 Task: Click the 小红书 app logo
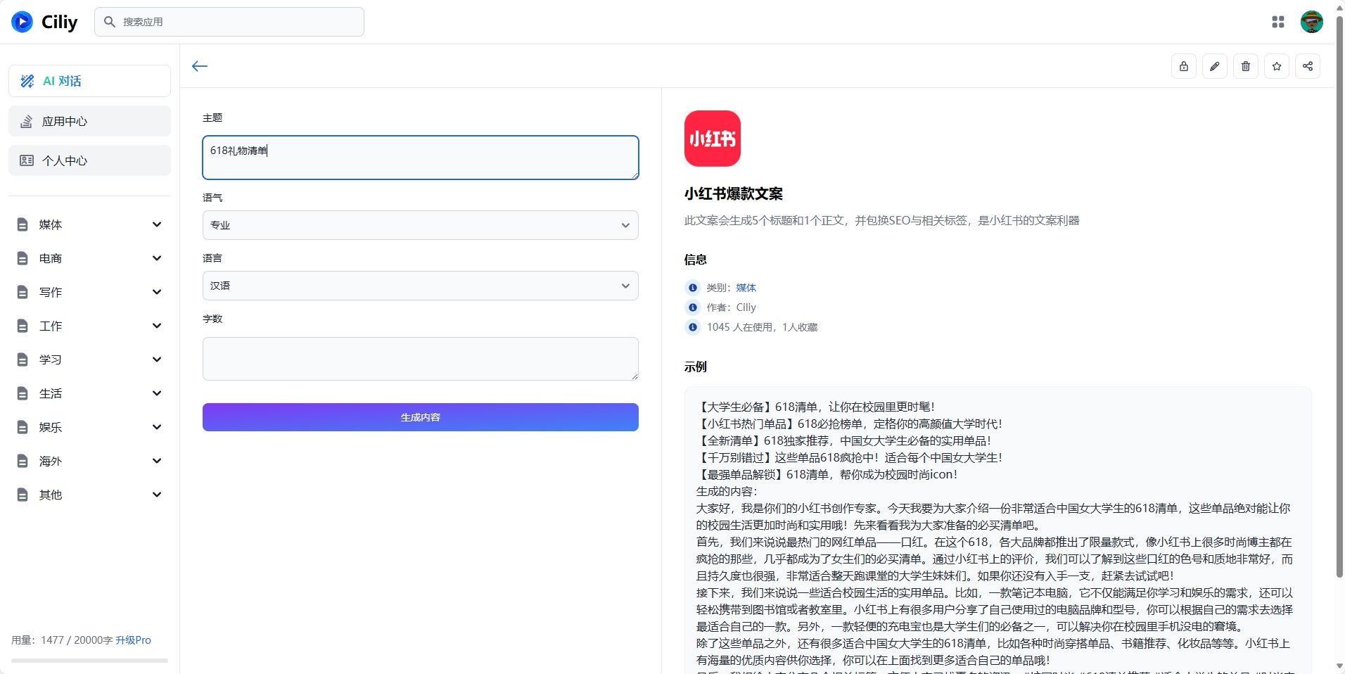click(713, 139)
